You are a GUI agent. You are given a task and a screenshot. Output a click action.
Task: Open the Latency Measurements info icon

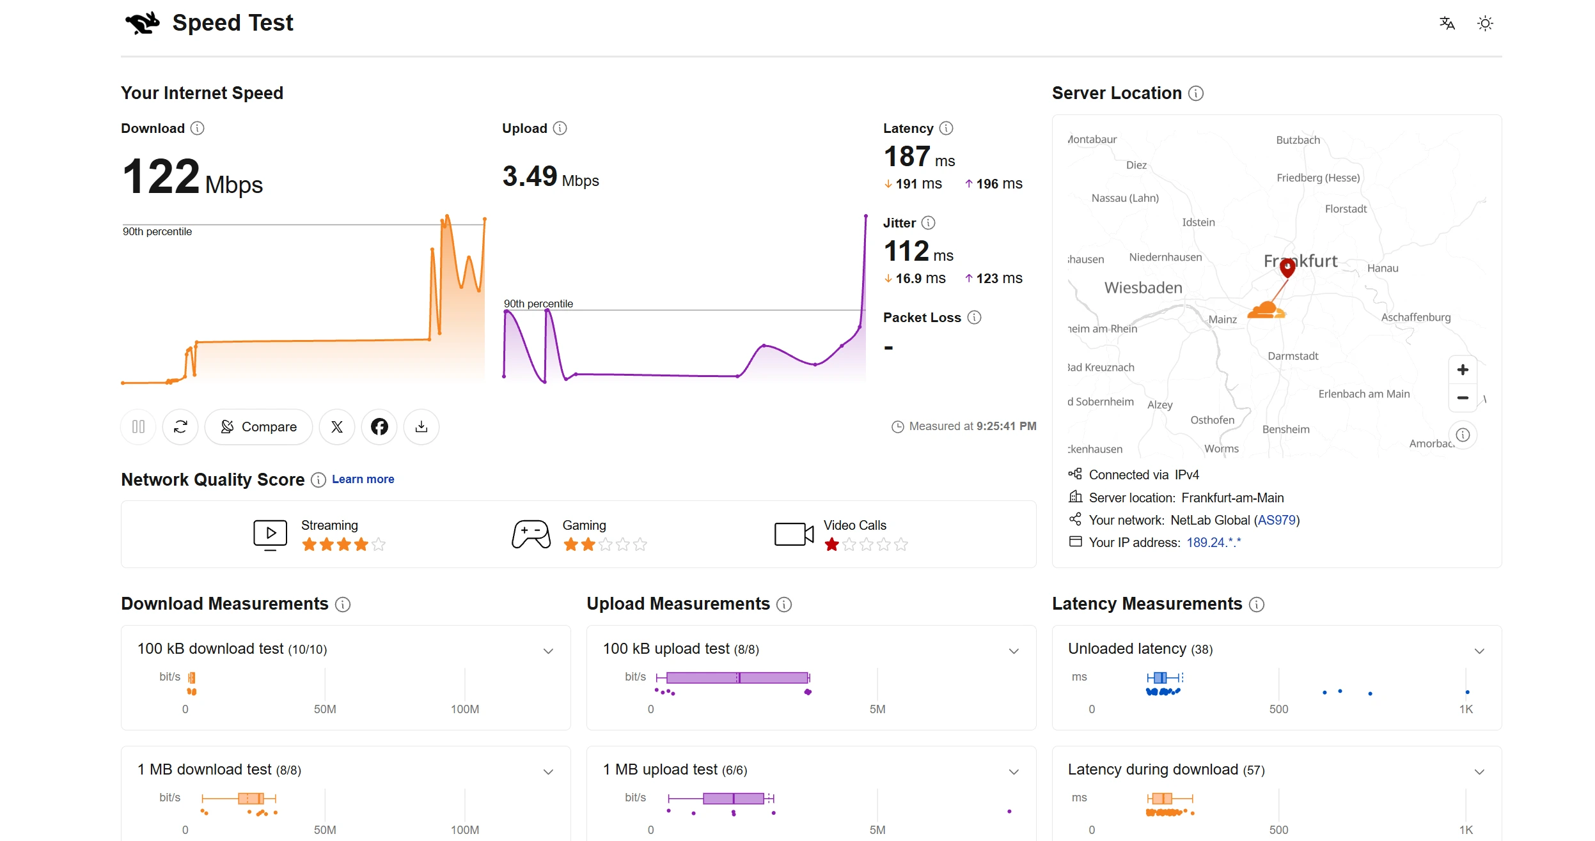pos(1257,605)
